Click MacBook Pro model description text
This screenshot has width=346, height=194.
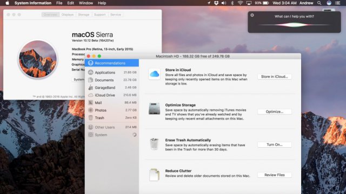click(102, 49)
